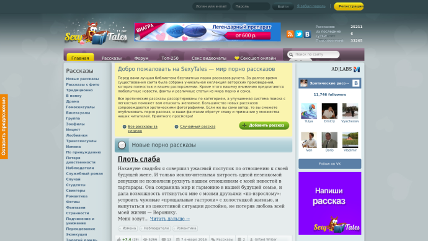Click the VK logo in followers widget
This screenshot has width=428, height=241.
[x=355, y=83]
